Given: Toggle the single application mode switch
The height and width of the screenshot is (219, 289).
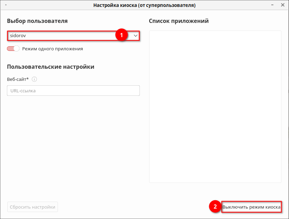Looking at the screenshot, I should coord(13,49).
